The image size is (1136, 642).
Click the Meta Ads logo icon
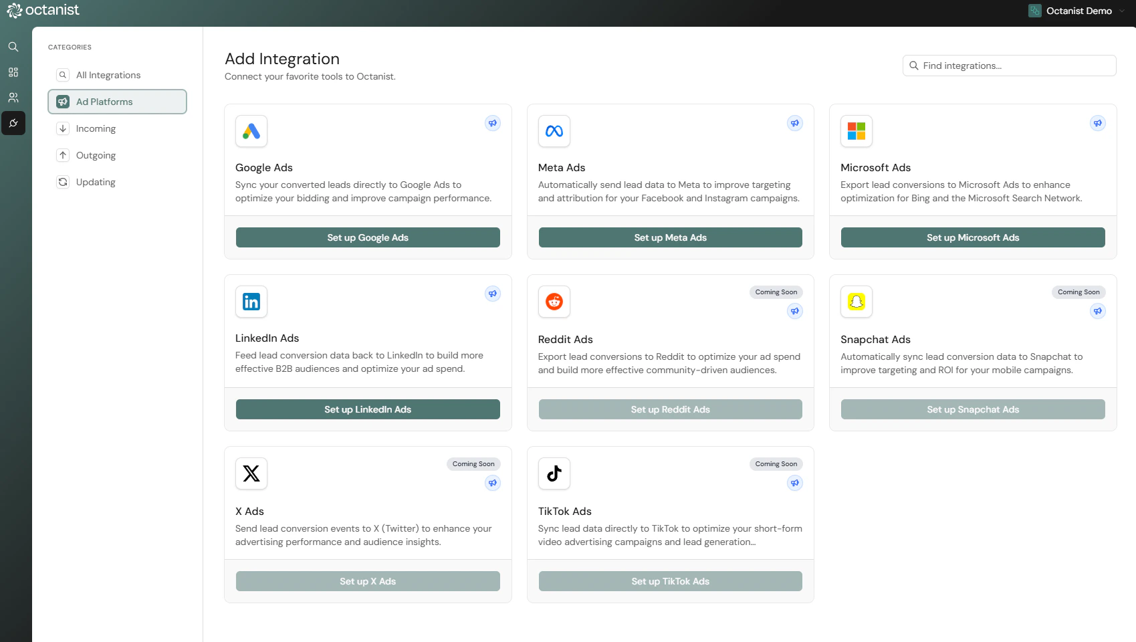click(554, 131)
